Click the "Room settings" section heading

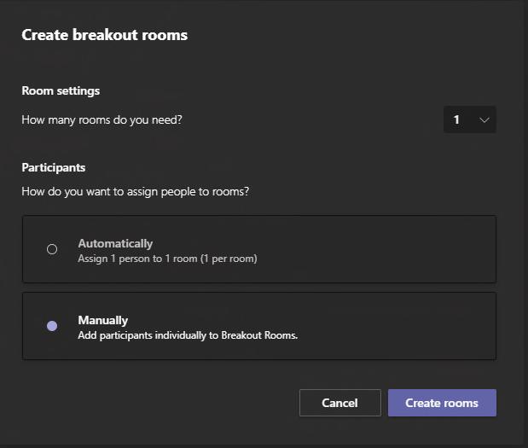click(61, 90)
